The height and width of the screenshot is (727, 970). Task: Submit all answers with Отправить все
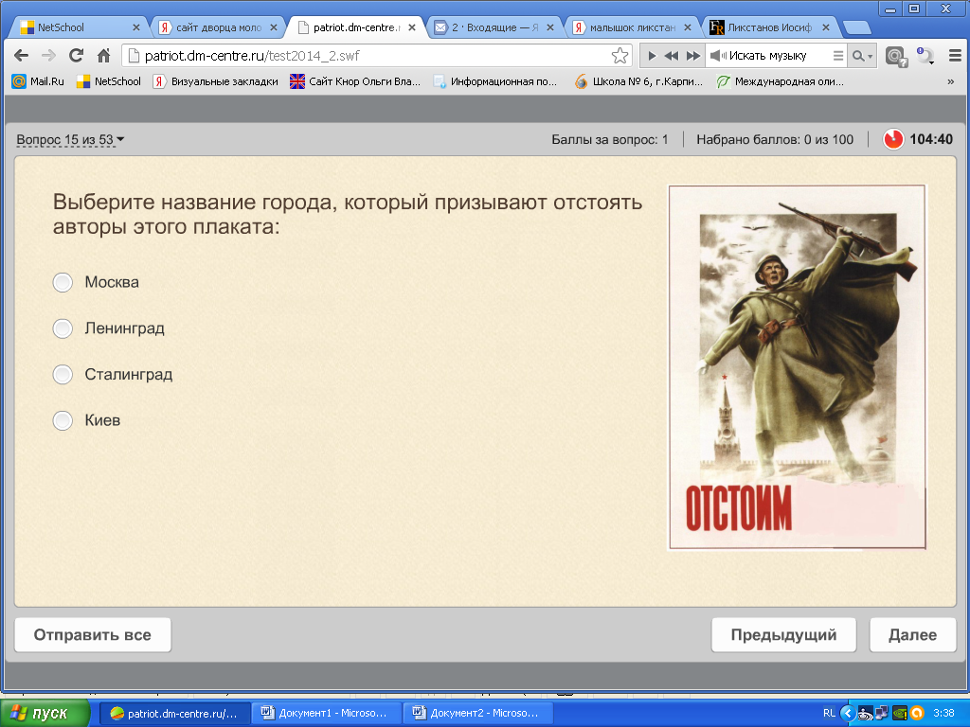coord(93,635)
